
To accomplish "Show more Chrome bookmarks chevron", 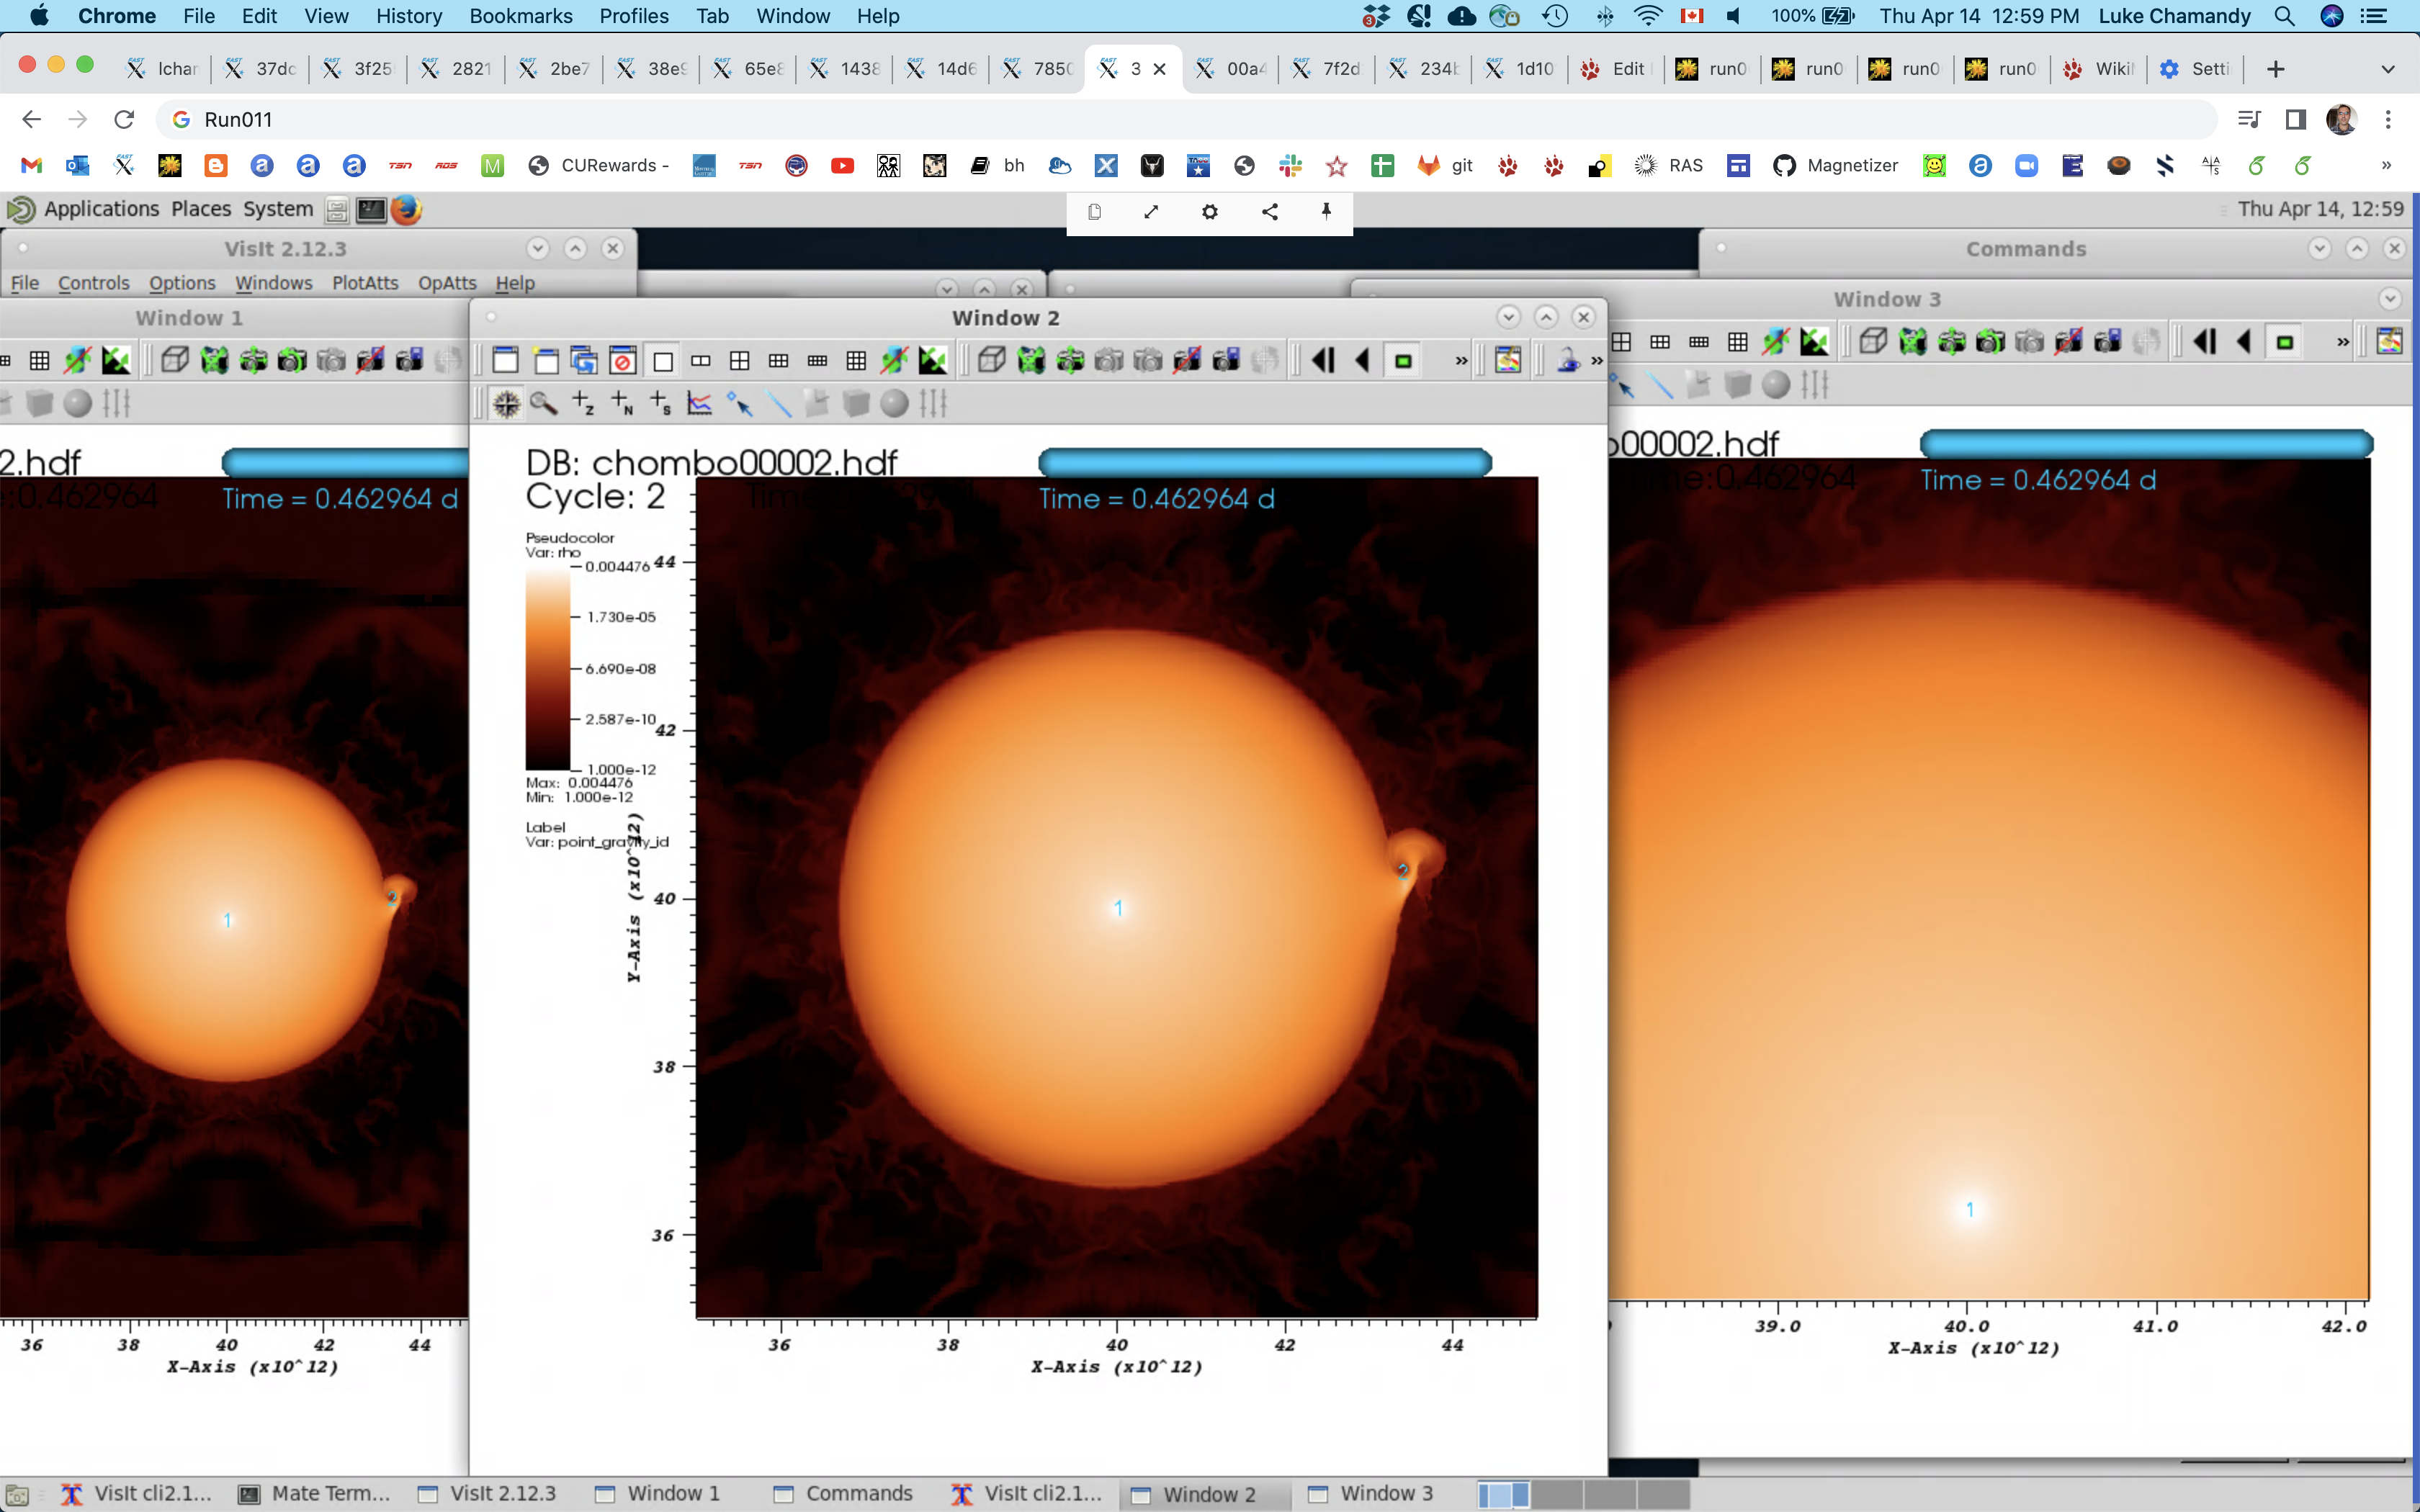I will tap(2387, 165).
